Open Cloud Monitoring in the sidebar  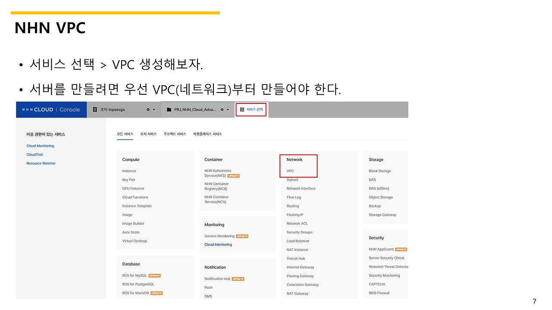tap(40, 146)
